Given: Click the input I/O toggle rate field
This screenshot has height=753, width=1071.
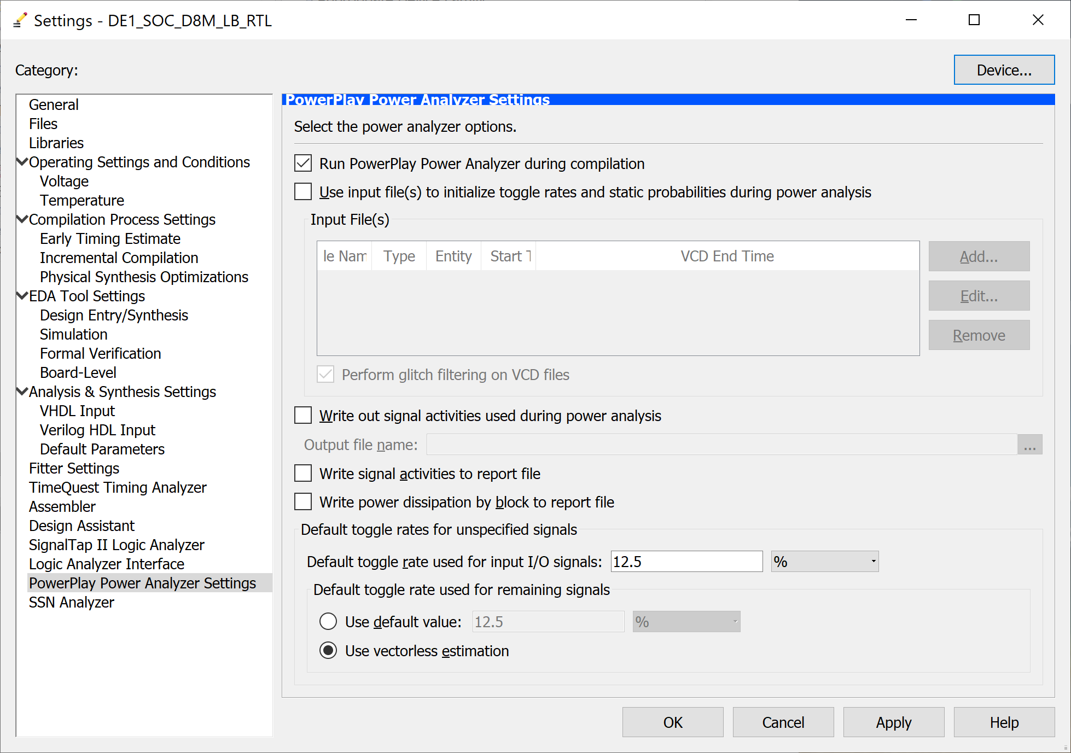Looking at the screenshot, I should pos(686,562).
